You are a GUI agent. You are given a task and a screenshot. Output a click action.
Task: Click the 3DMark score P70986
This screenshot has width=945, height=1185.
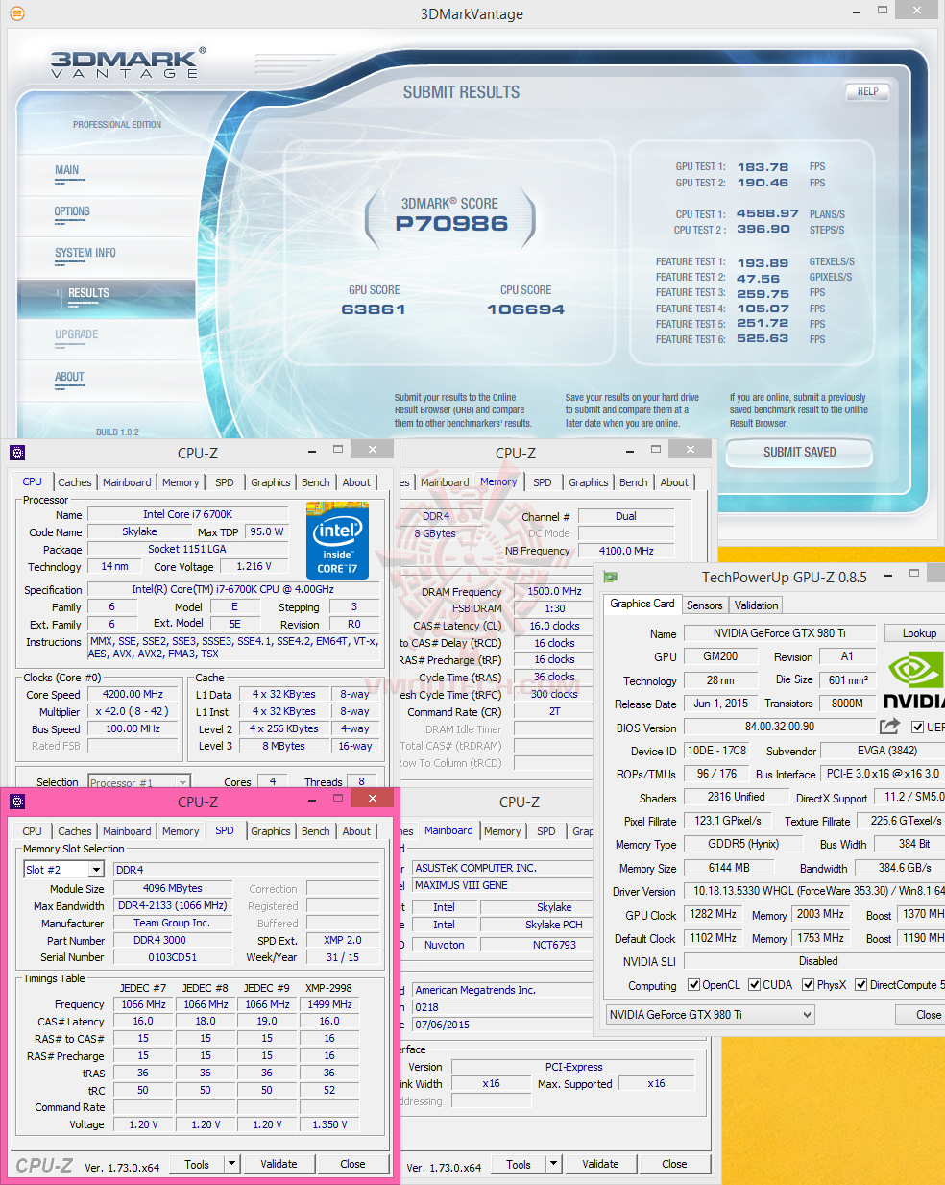451,224
